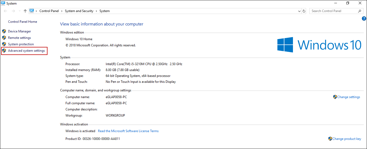The height and width of the screenshot is (149, 367).
Task: Click the processor value Intel(R) Core(TM) i5-3210M
Action: [144, 64]
